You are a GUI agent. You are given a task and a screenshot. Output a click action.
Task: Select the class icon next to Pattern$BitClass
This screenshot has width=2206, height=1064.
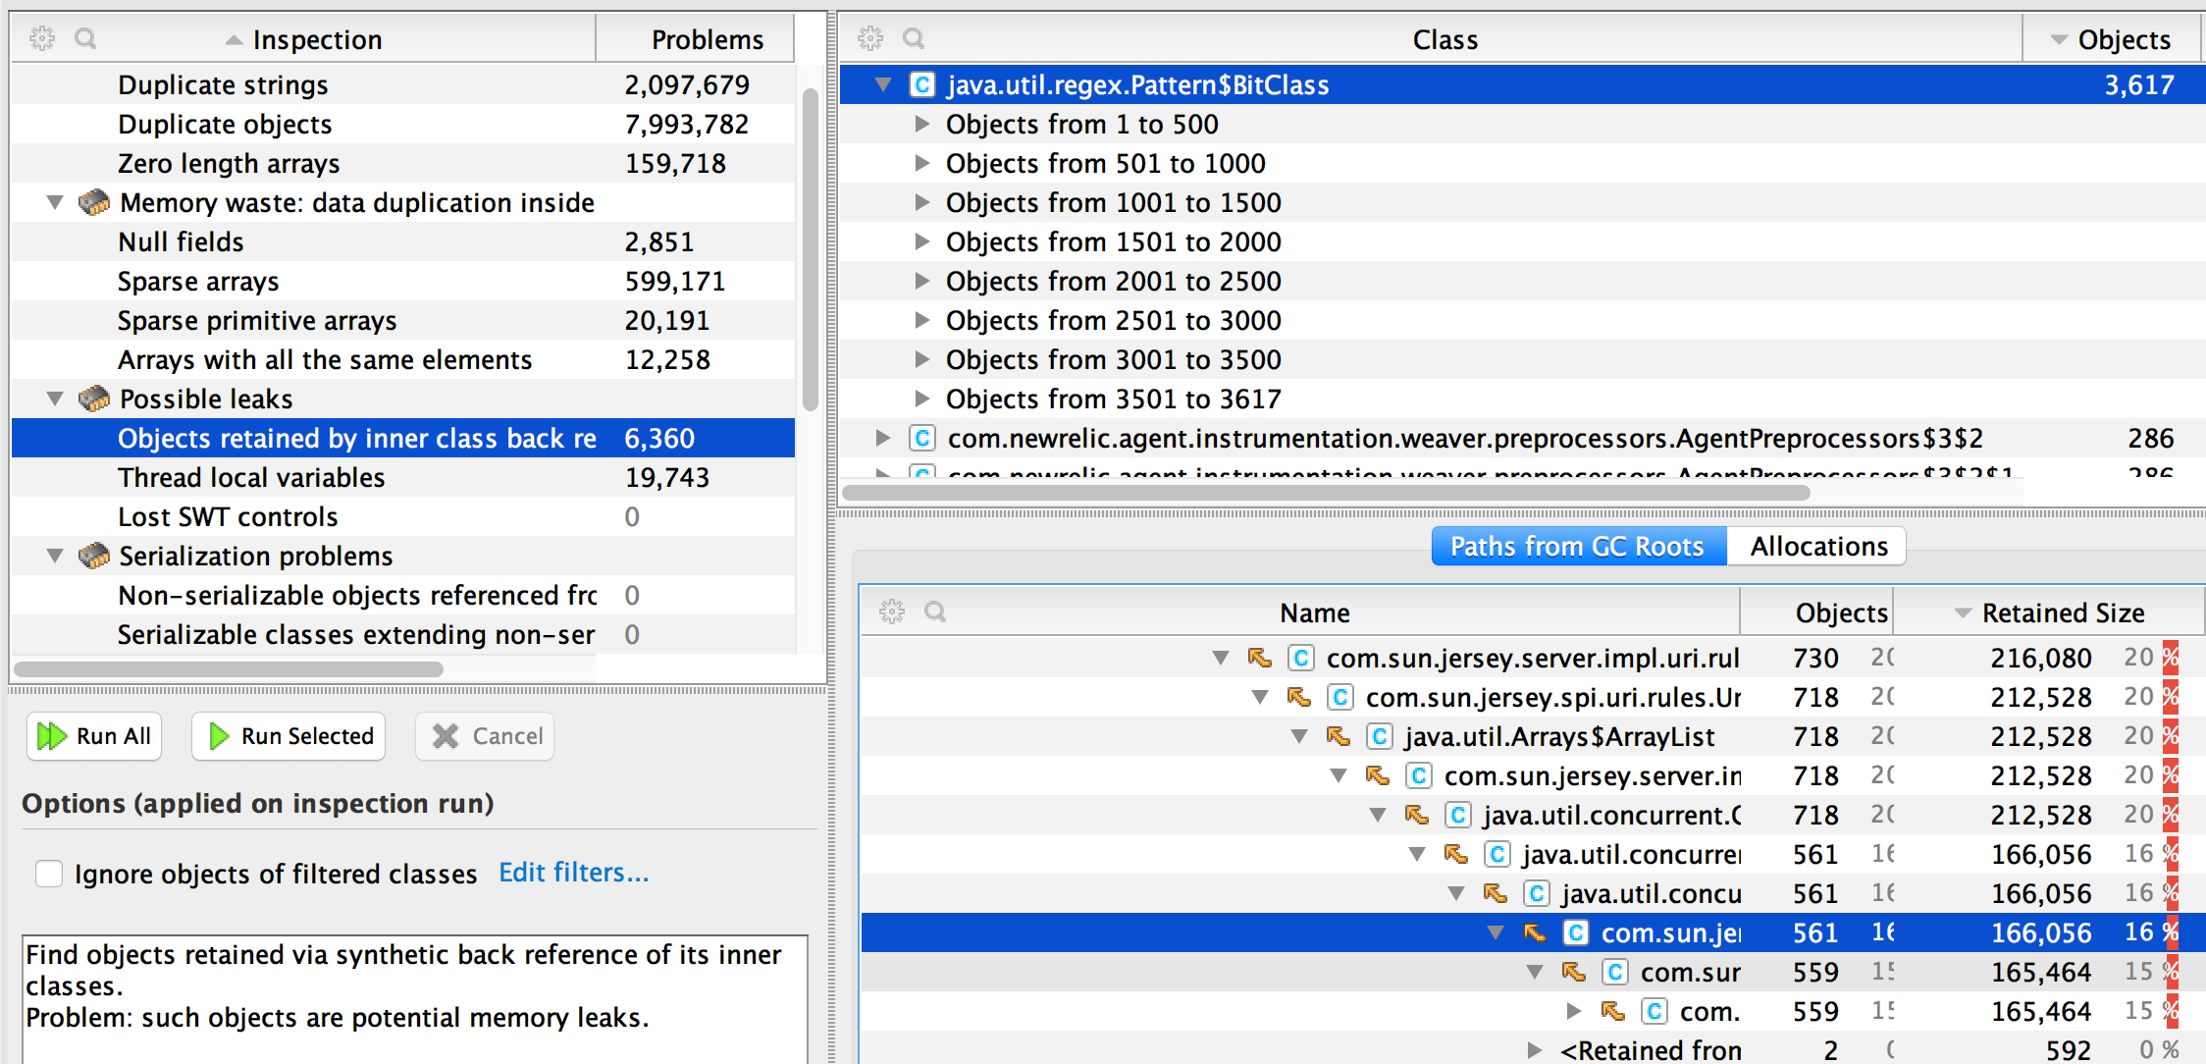921,84
